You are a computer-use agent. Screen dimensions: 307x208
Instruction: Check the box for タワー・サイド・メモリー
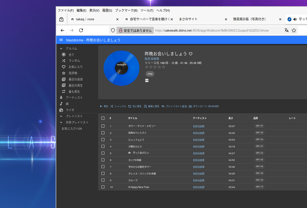(103, 126)
